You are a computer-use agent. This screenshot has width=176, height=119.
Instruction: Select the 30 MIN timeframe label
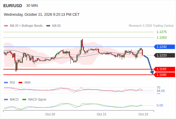(32, 6)
